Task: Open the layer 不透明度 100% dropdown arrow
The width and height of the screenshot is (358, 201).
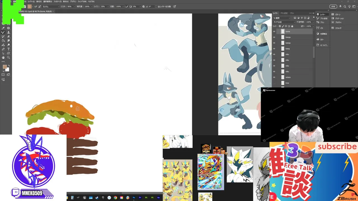Action: pos(313,22)
